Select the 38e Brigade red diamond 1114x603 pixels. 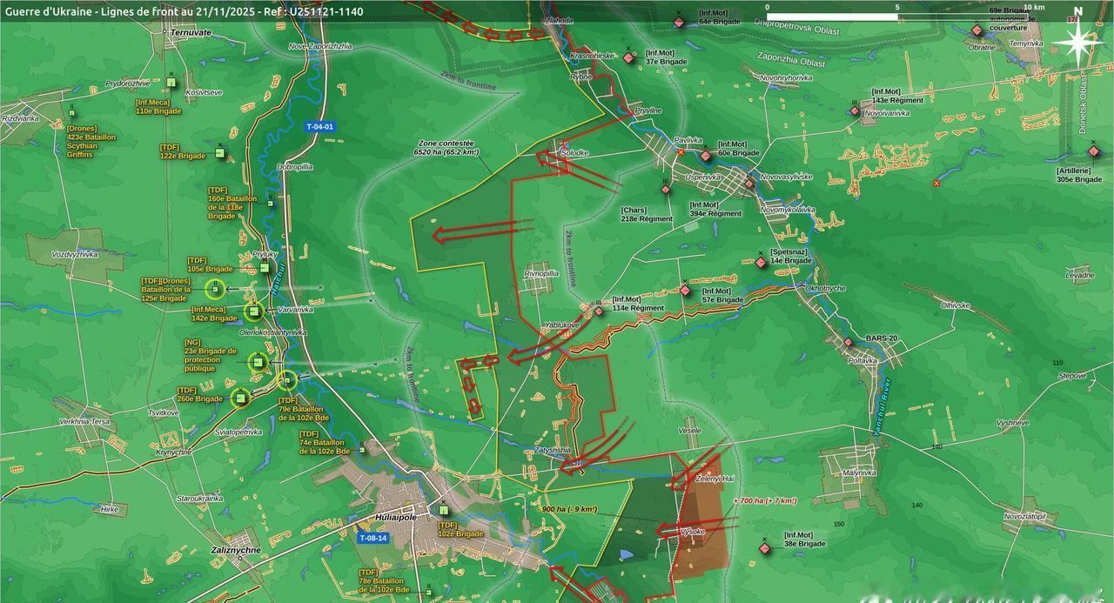(x=765, y=548)
